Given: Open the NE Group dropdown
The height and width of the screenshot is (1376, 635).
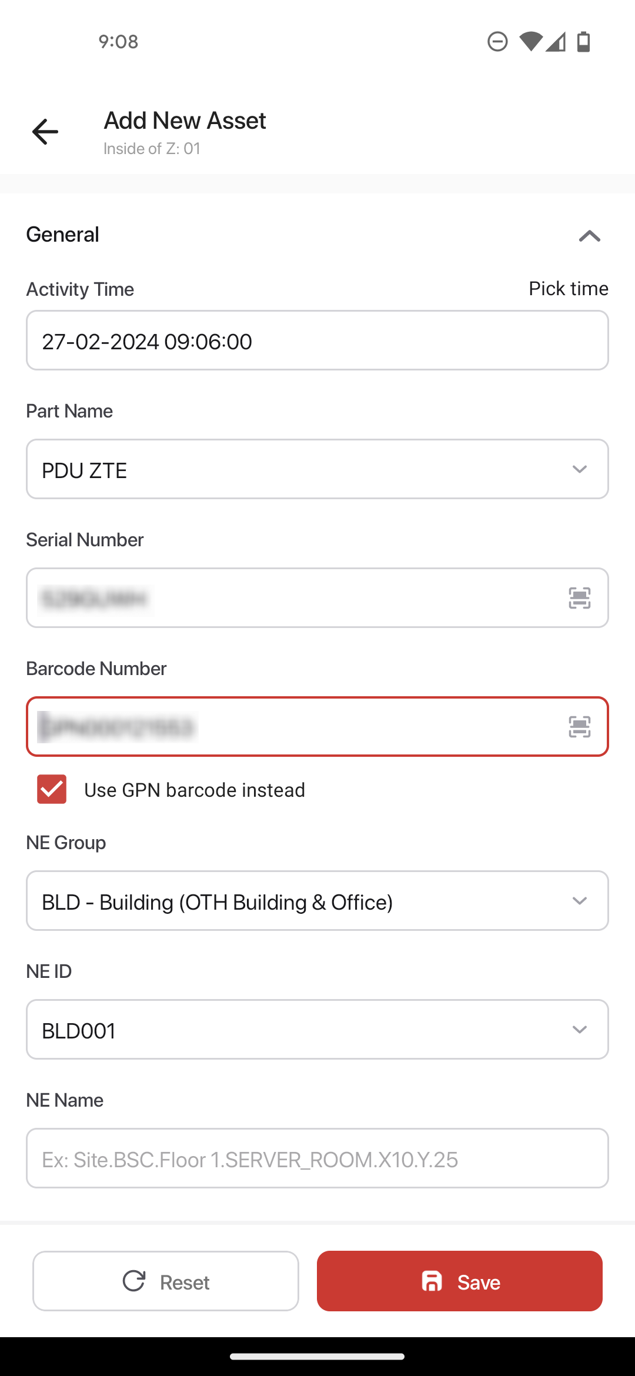Looking at the screenshot, I should pos(317,901).
